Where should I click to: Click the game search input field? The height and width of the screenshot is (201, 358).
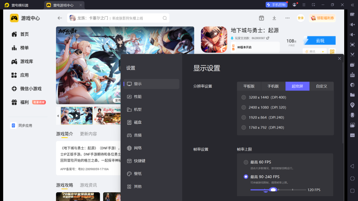(x=118, y=18)
